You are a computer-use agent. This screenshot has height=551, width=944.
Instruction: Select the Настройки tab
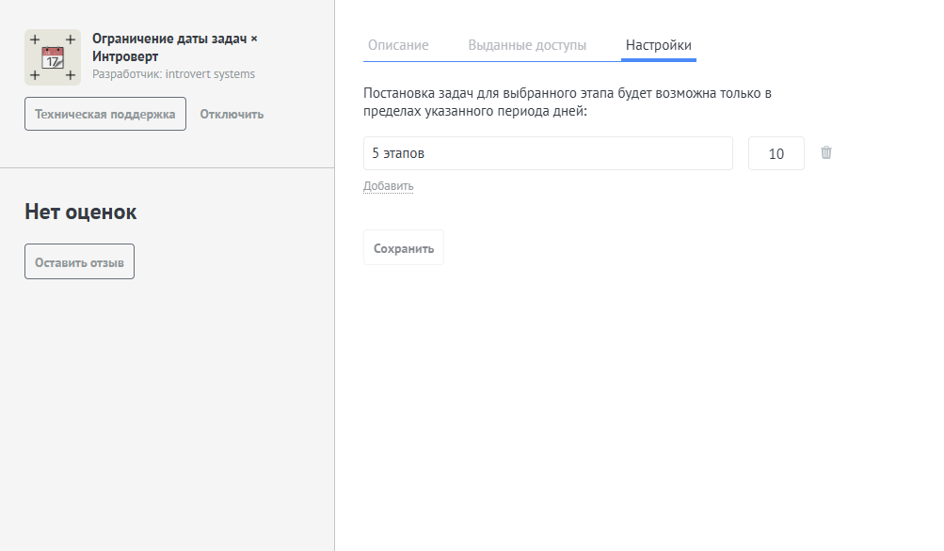tap(659, 45)
